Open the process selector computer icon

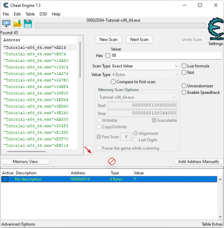(x=7, y=24)
